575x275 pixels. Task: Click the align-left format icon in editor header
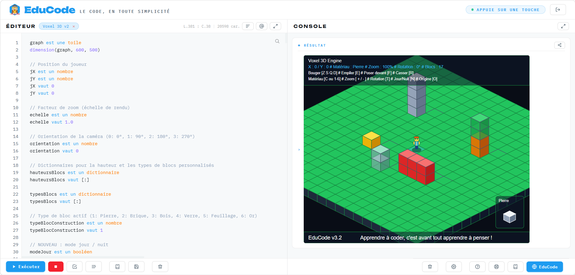coord(248,26)
